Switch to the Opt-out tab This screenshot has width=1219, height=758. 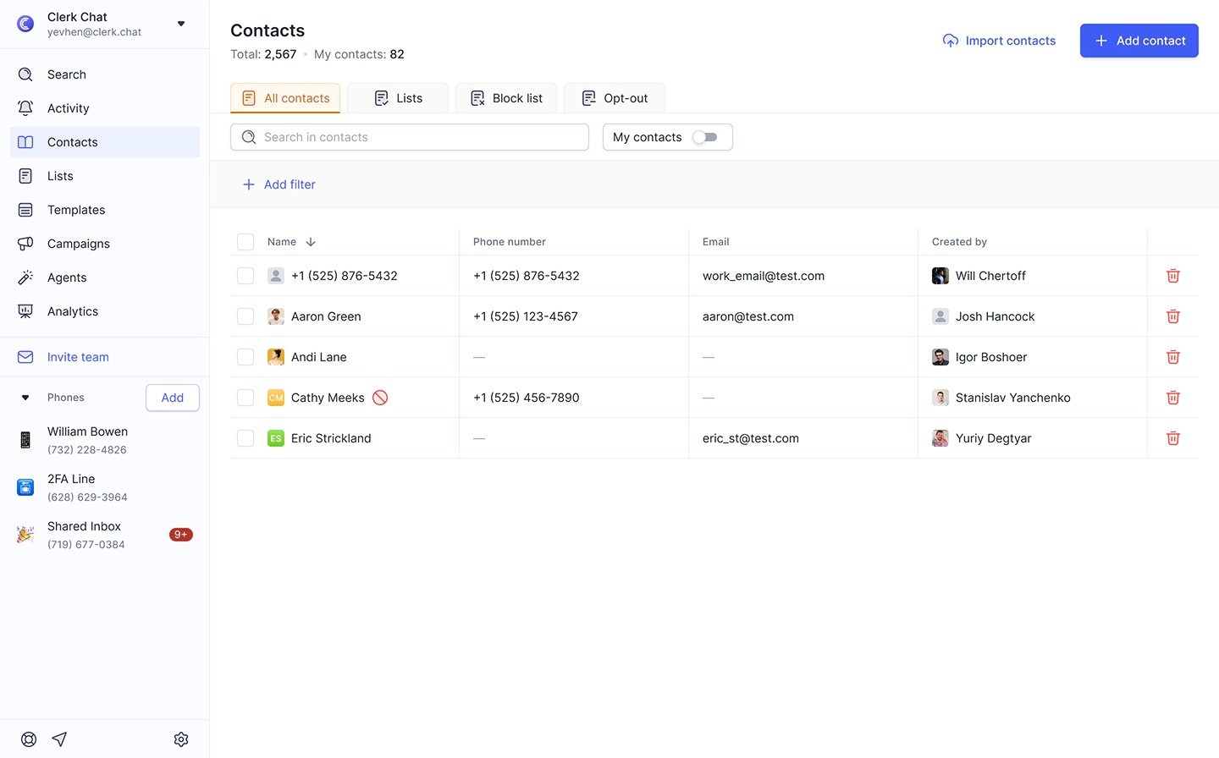[615, 98]
